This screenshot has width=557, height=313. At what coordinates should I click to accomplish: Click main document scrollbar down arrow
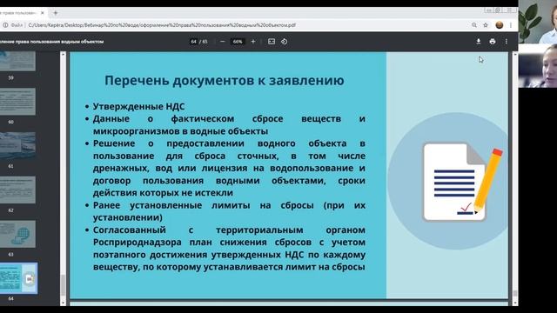(x=515, y=303)
